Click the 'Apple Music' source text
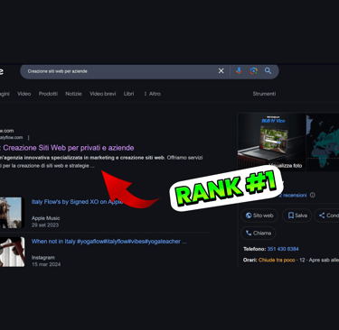 (x=46, y=218)
